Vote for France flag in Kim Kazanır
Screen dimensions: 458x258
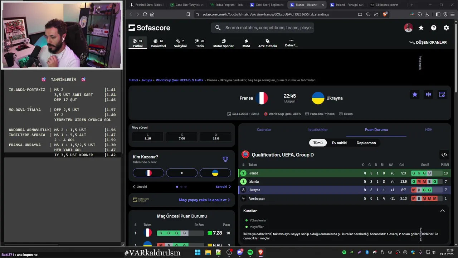tap(148, 173)
